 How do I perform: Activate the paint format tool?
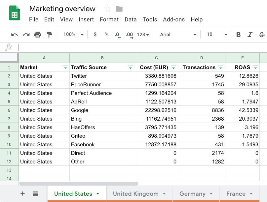click(49, 35)
